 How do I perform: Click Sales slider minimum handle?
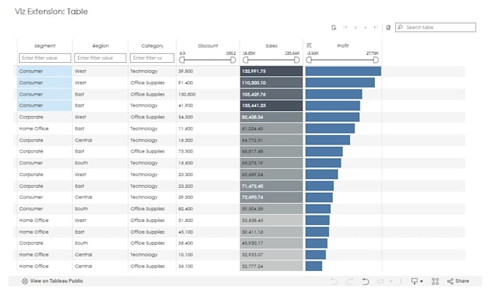[246, 60]
